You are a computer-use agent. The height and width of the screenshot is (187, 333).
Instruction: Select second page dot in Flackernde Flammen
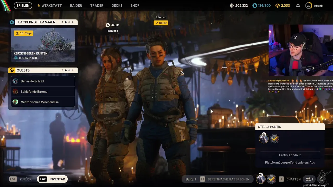pyautogui.click(x=69, y=22)
